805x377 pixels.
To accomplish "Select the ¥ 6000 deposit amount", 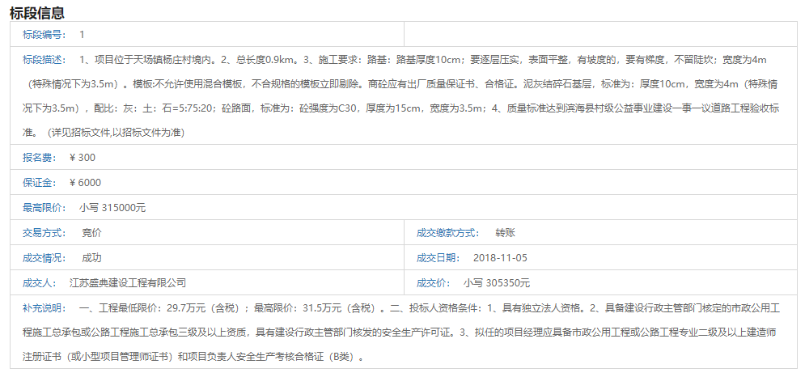I will pos(85,183).
